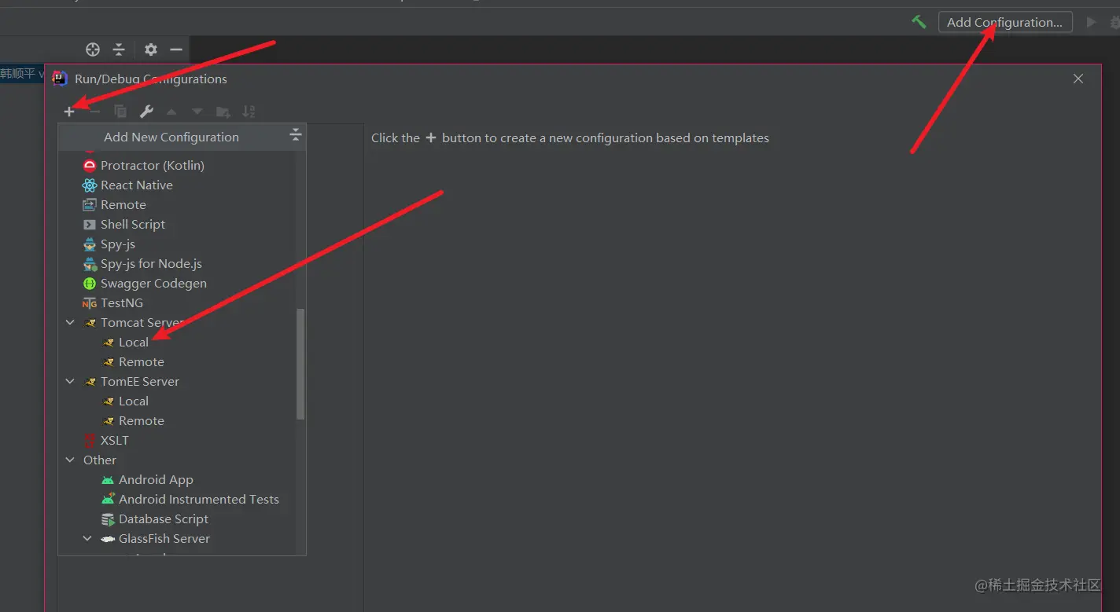Click the Collapse All icon in the project toolbar
Screen dimensions: 1120x612
coord(119,49)
